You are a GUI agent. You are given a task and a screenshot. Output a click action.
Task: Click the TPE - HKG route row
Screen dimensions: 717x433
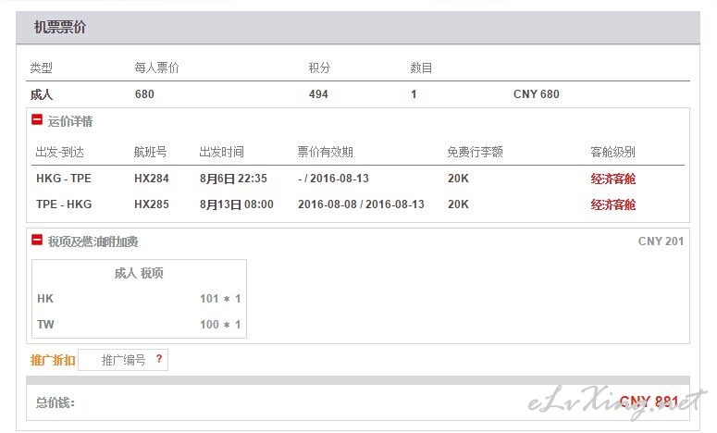[x=358, y=204]
